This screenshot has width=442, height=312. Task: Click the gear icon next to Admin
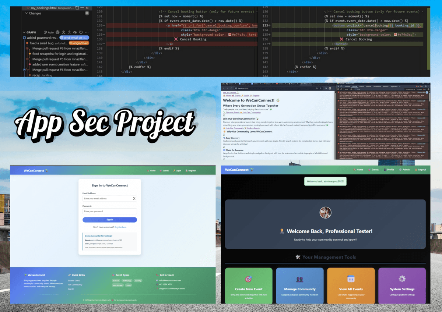pos(400,170)
